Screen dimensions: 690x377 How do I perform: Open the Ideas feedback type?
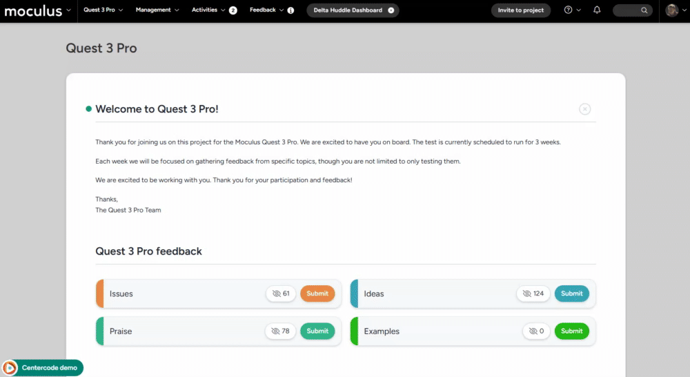point(373,293)
